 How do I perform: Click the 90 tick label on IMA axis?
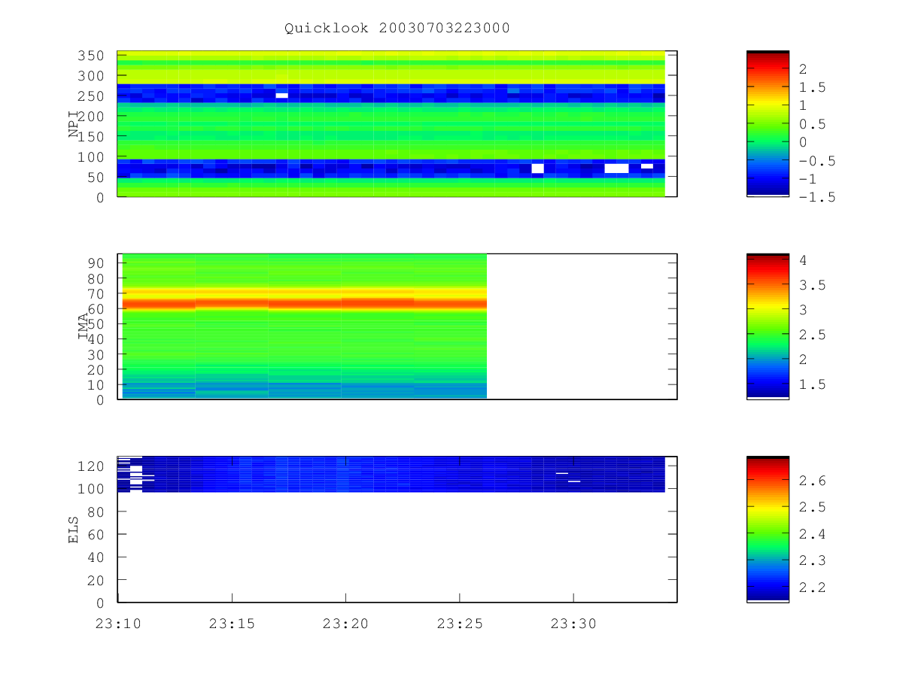tap(98, 263)
